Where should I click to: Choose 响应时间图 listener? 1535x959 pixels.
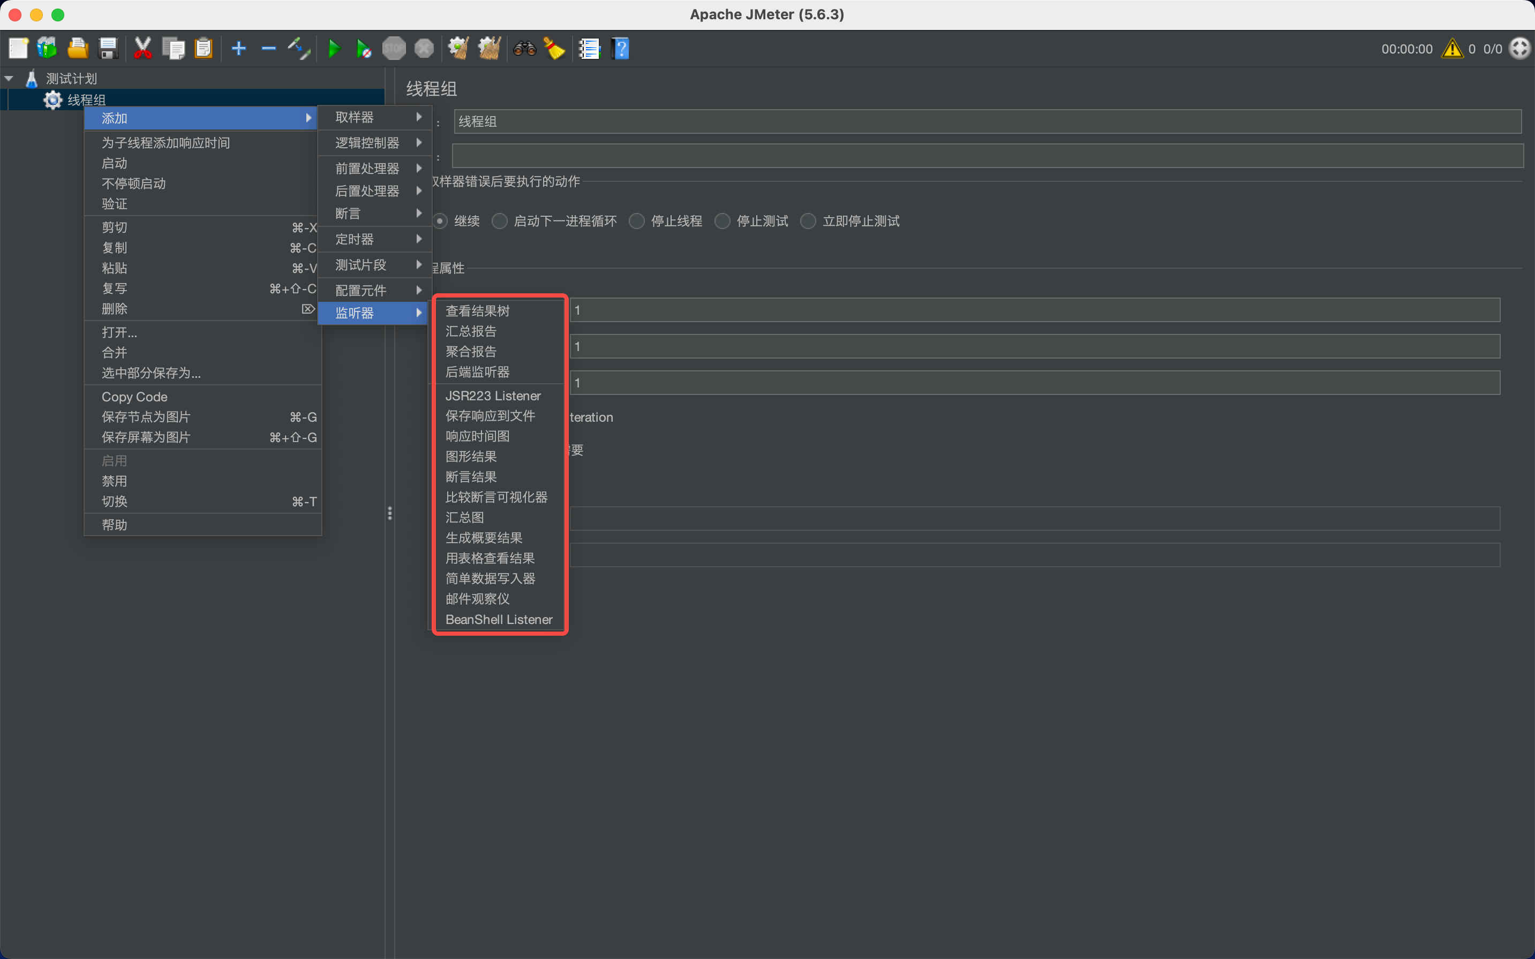(500, 436)
